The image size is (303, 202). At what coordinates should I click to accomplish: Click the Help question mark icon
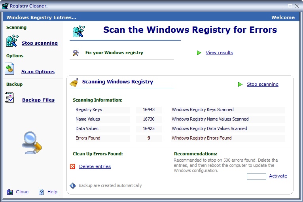(x=41, y=192)
